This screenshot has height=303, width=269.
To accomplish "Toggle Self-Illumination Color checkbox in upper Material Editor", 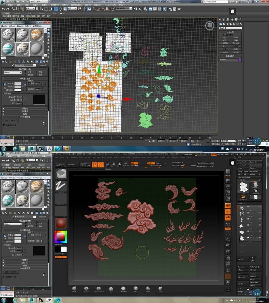I will click(29, 83).
